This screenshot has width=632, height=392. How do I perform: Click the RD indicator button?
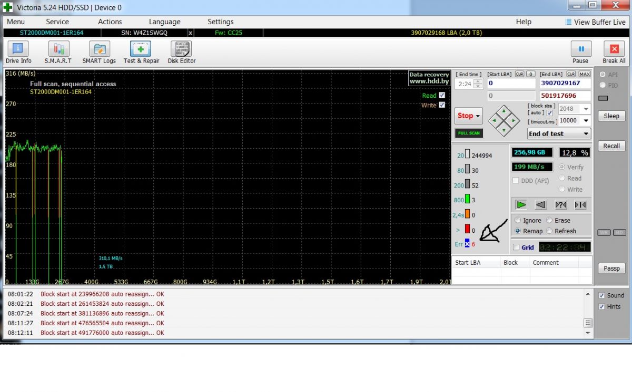(619, 232)
